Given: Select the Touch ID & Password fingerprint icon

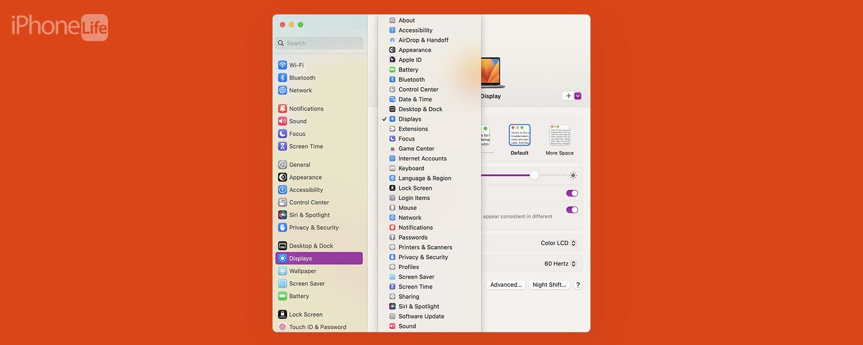Looking at the screenshot, I should click(282, 327).
